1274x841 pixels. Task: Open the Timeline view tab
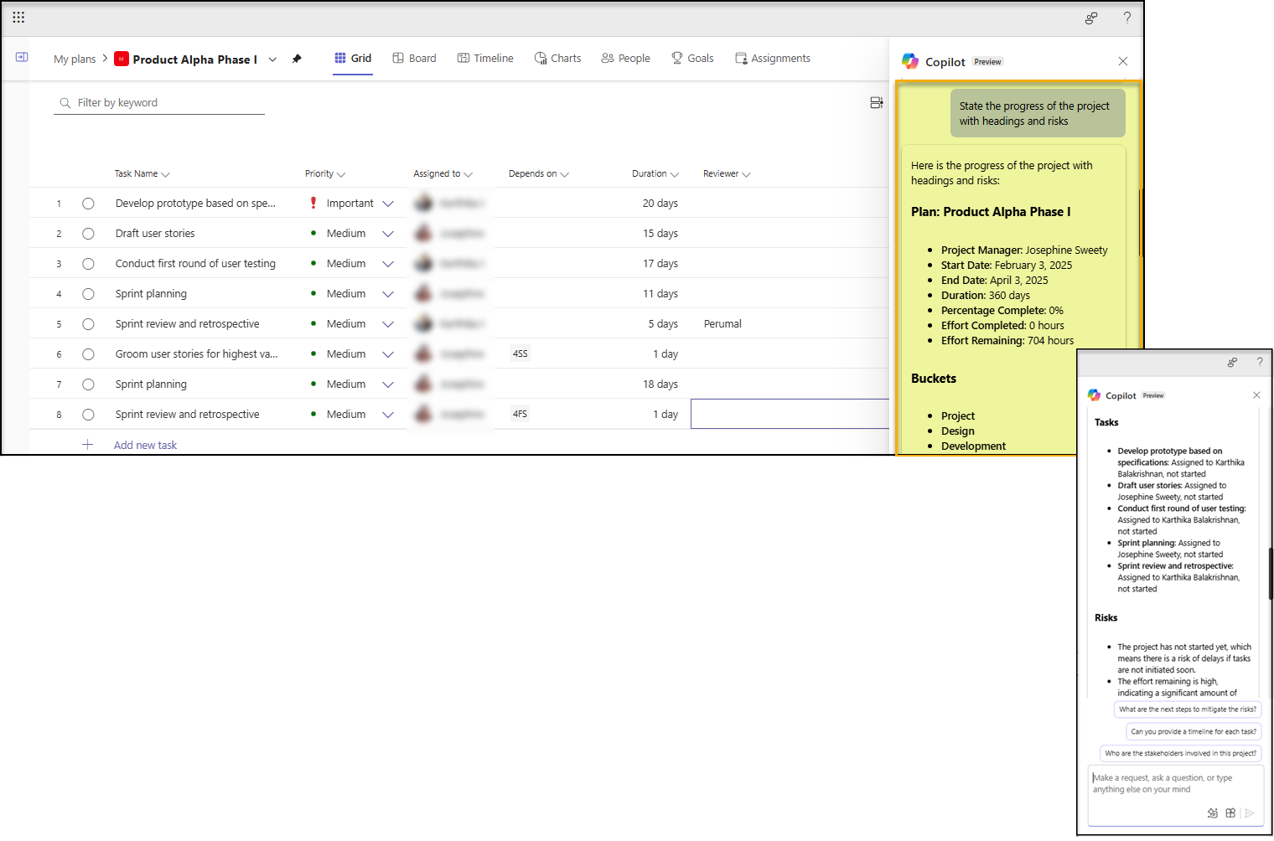tap(485, 59)
